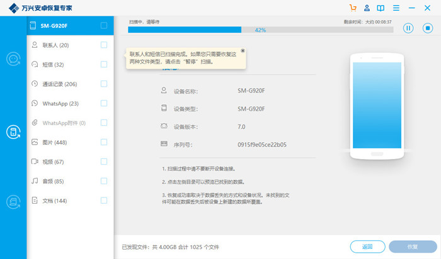
Task: Click the WhatsApp附件 paperclip icon
Action: pyautogui.click(x=35, y=123)
